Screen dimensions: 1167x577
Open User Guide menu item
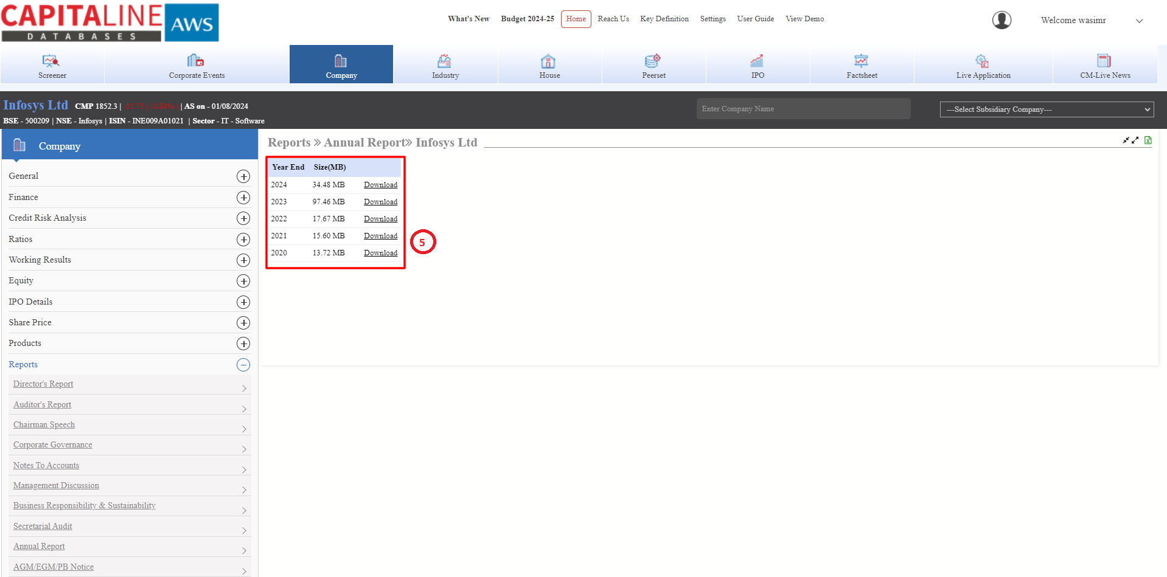(x=756, y=19)
